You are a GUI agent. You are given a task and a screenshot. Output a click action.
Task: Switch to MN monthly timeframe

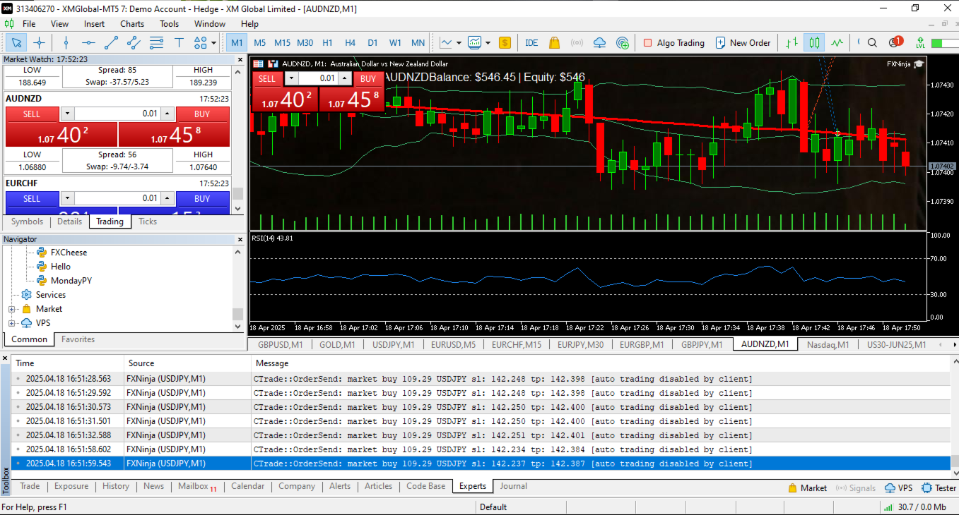click(418, 42)
